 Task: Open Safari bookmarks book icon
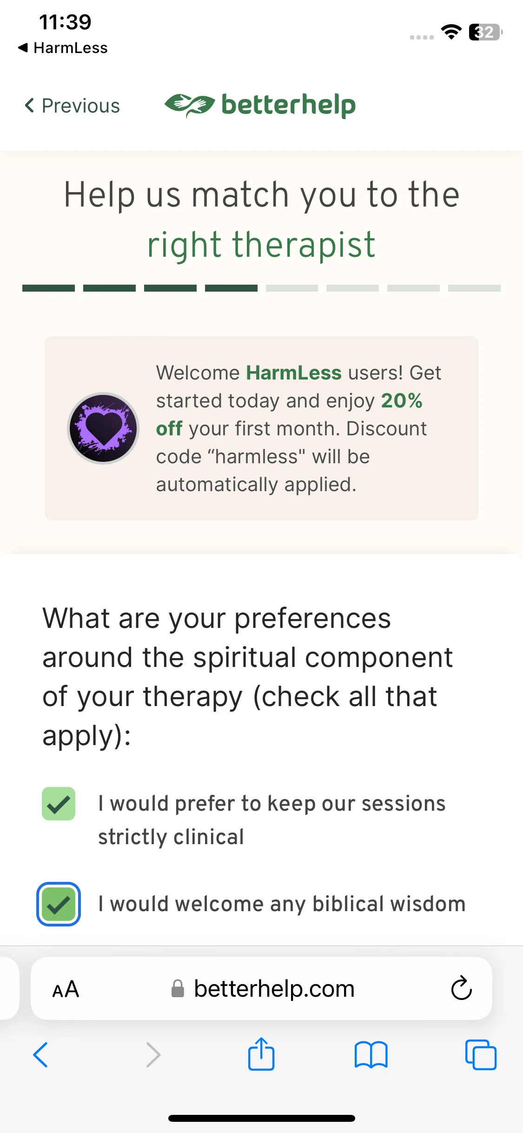pyautogui.click(x=371, y=1054)
